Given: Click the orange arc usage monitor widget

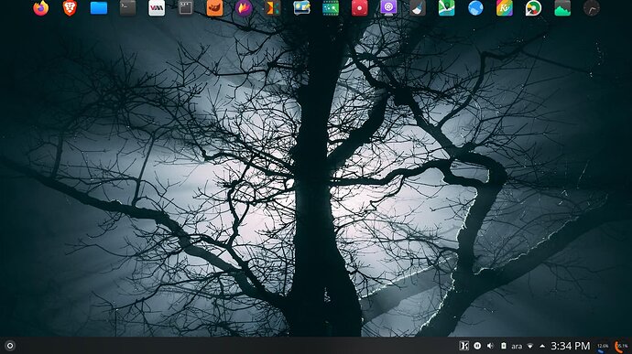Looking at the screenshot, I should pos(621,346).
